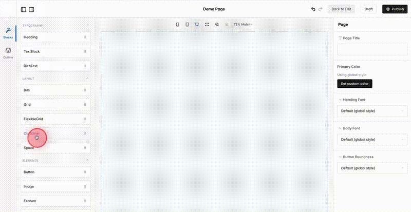Click the Draft status button
This screenshot has height=212, width=411.
368,9
